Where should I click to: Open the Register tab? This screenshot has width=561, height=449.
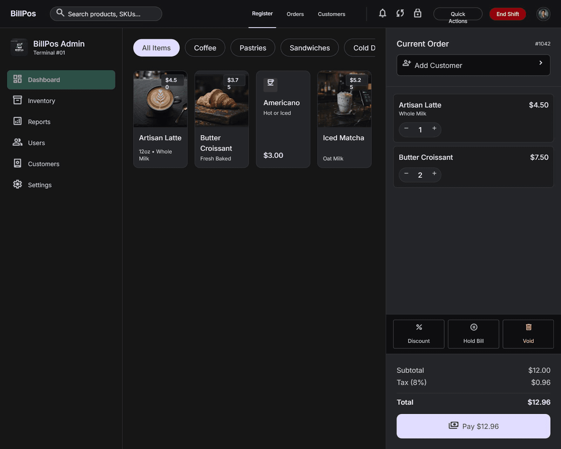pyautogui.click(x=262, y=14)
